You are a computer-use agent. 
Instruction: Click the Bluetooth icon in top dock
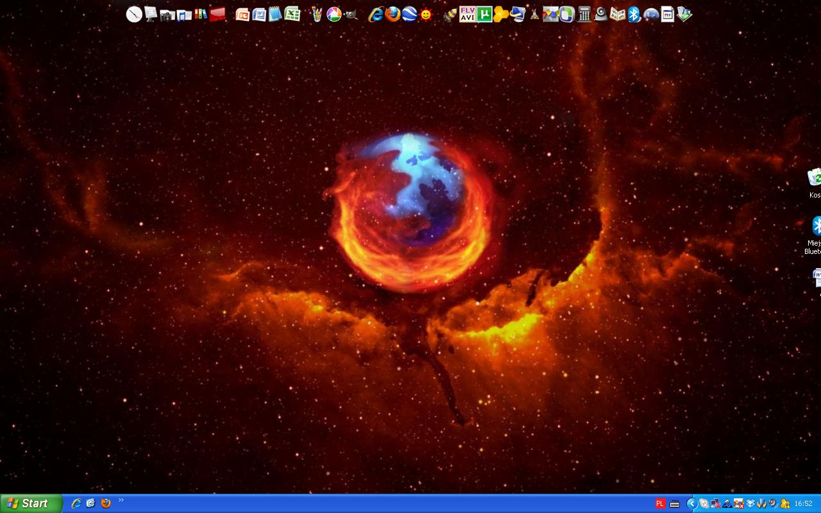(x=634, y=14)
